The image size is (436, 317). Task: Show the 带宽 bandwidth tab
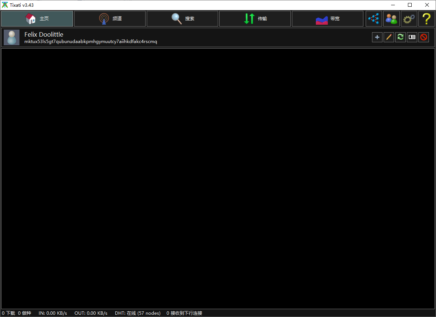point(327,19)
